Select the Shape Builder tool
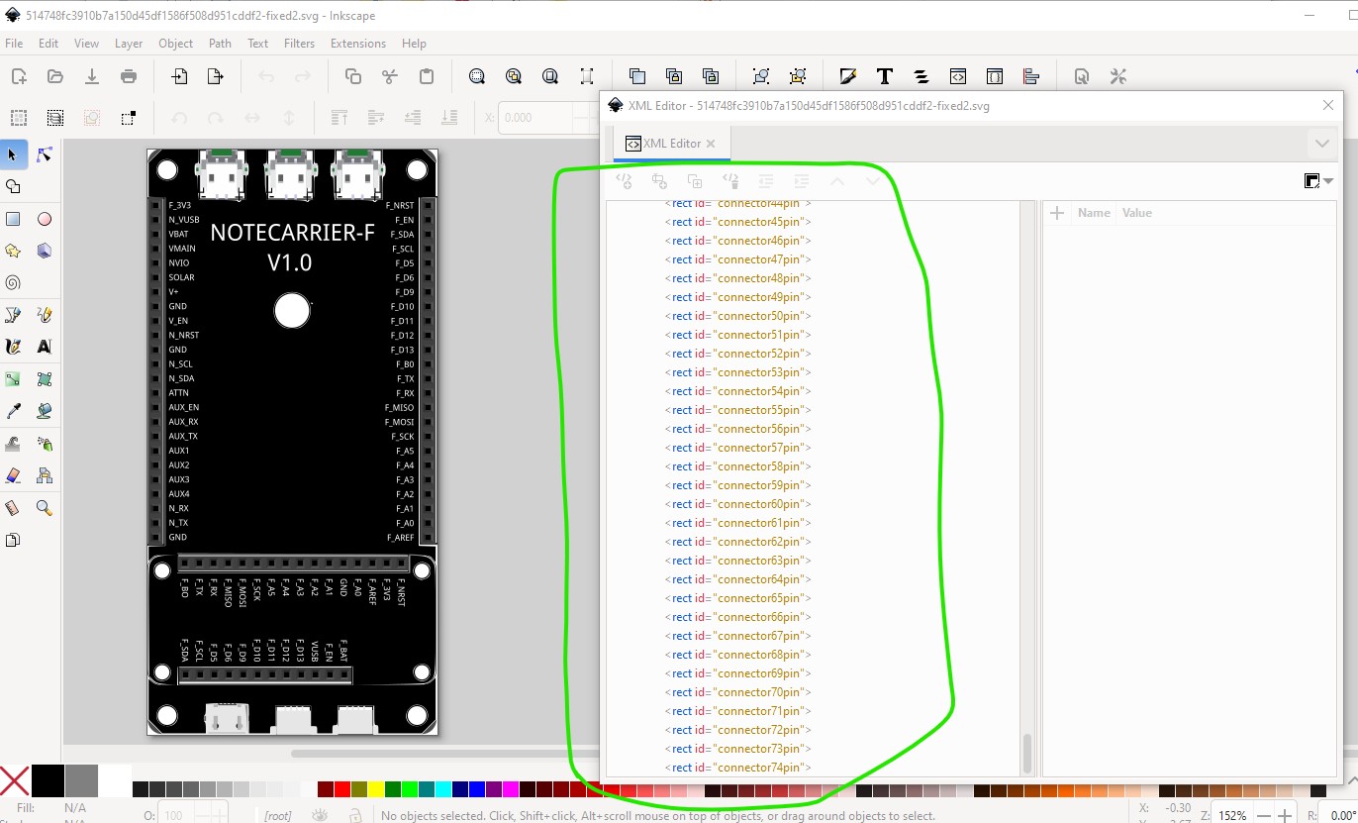The width and height of the screenshot is (1358, 823). pos(13,186)
